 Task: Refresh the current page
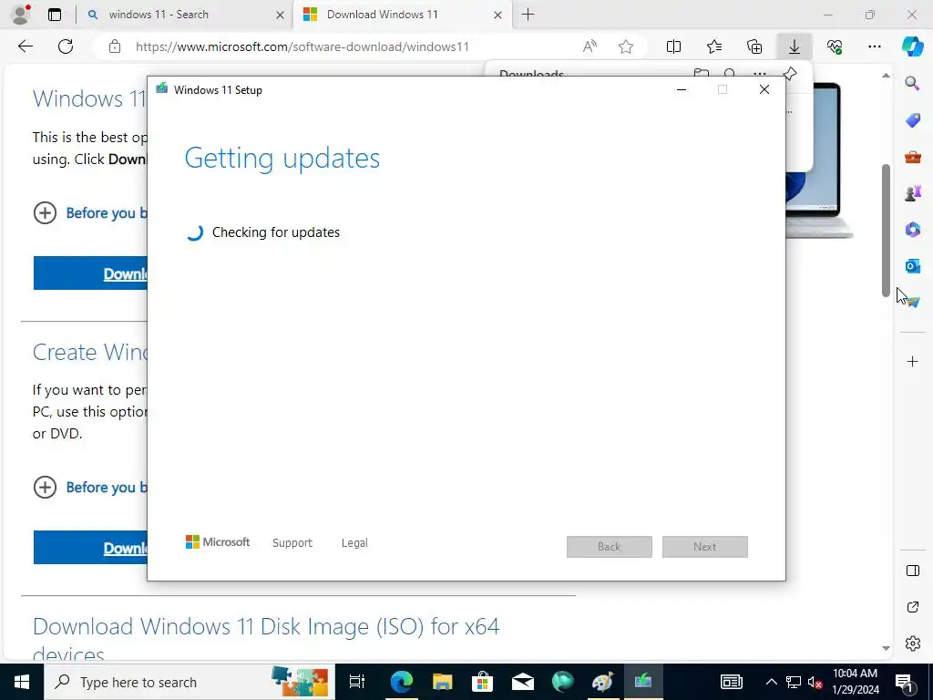(66, 46)
